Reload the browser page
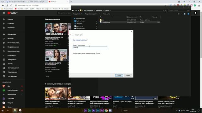202x113 pixels. (x=11, y=6)
